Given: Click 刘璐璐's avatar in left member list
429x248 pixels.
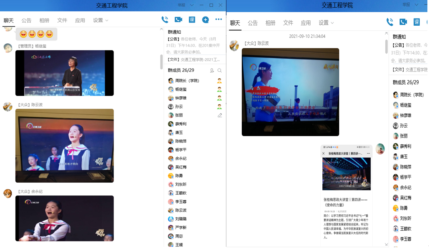Looking at the screenshot, I should [x=171, y=219].
